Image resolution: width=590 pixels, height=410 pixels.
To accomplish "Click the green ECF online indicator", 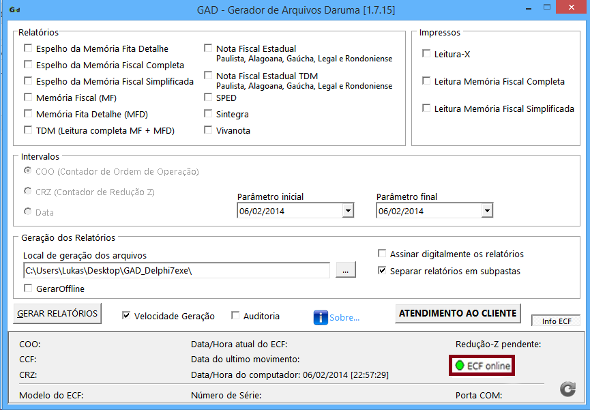I will (460, 365).
